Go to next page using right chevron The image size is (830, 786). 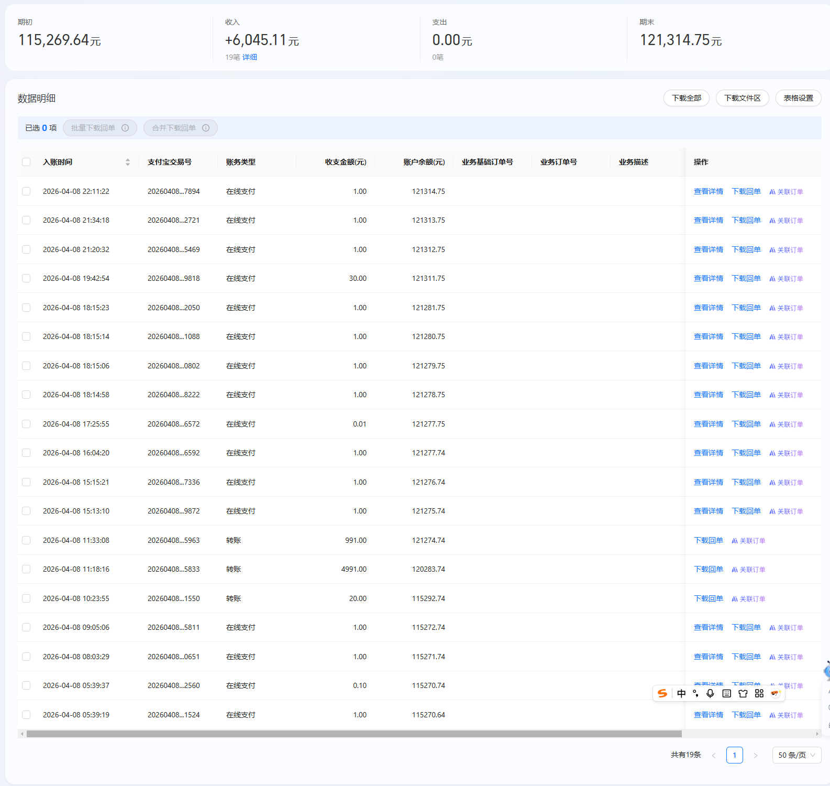click(x=755, y=755)
